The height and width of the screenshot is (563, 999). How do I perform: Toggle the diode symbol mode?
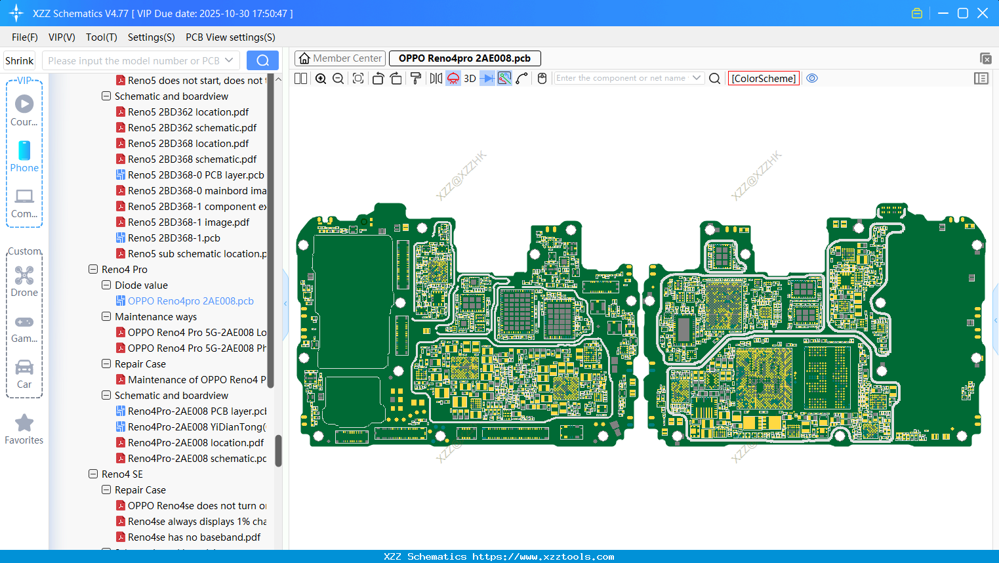487,79
